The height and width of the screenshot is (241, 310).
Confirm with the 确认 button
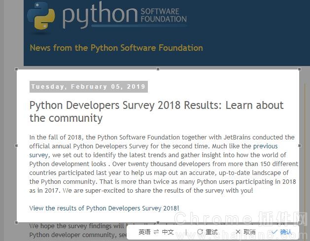pos(282,232)
